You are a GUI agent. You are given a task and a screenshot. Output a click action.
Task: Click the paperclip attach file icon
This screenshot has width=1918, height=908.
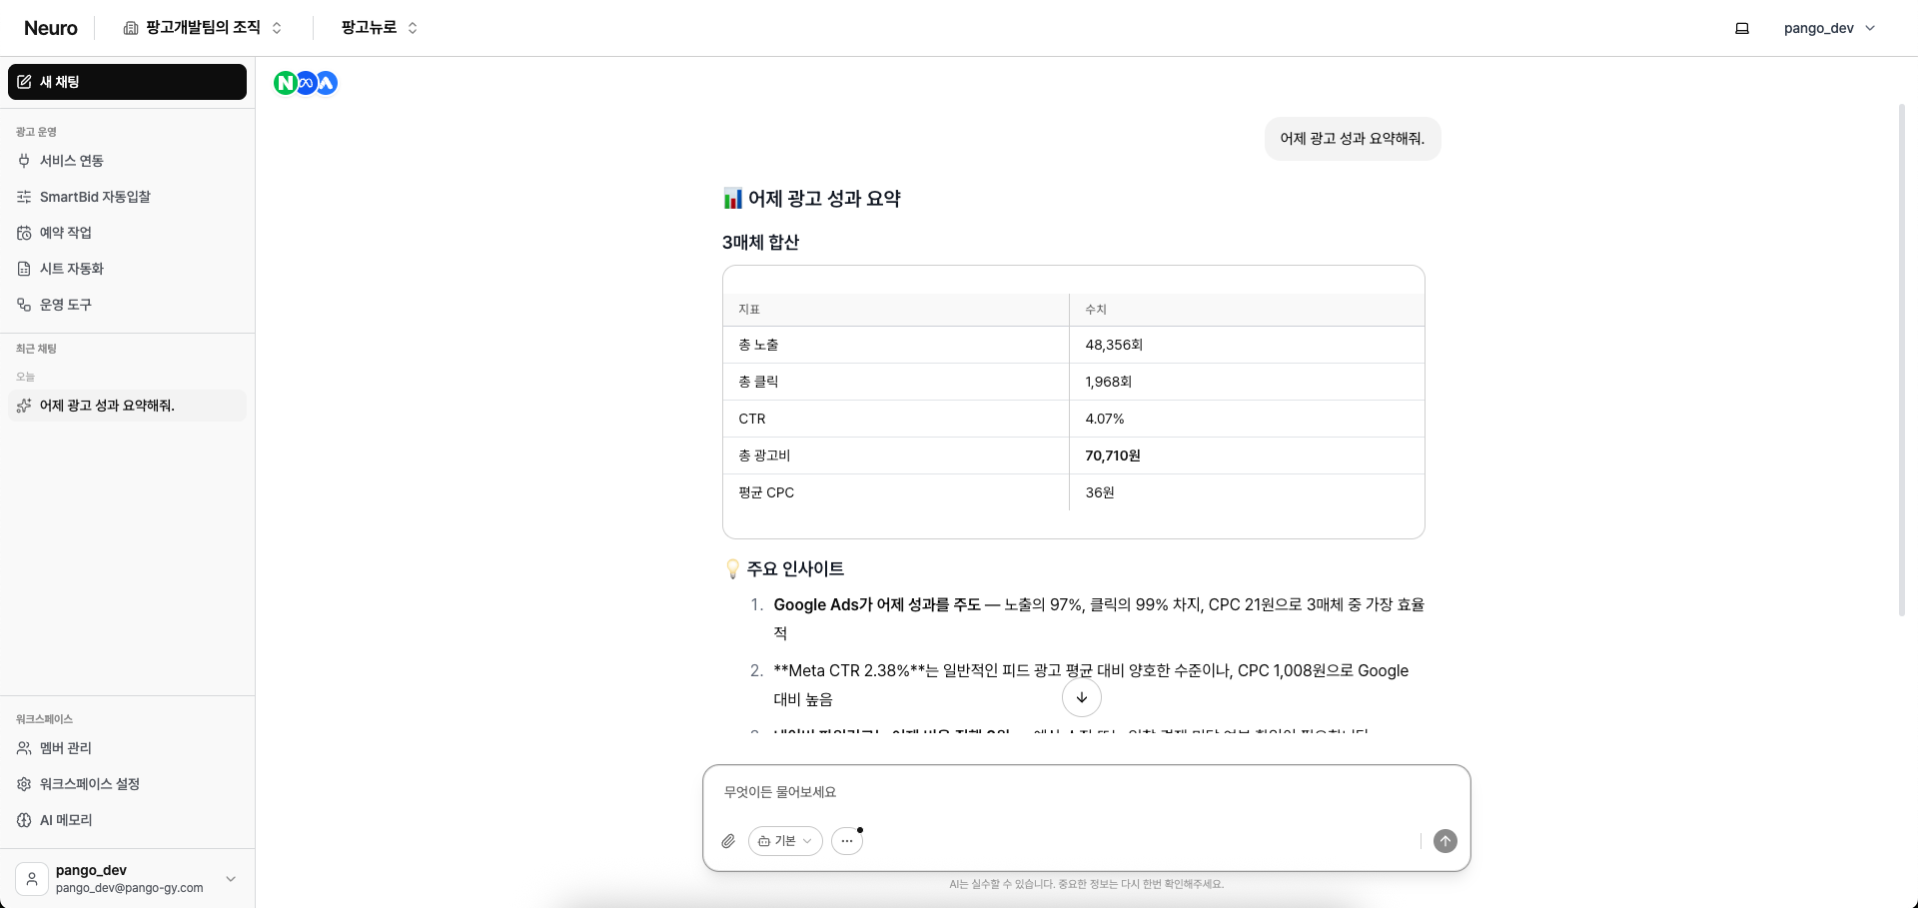pos(728,841)
